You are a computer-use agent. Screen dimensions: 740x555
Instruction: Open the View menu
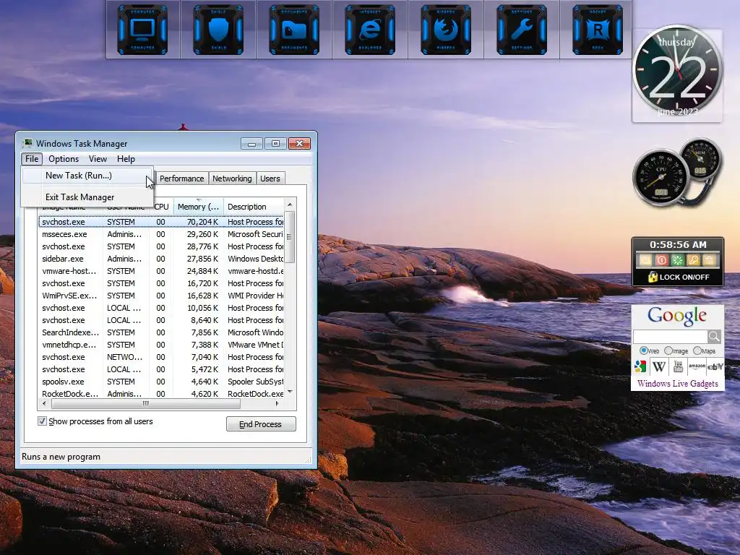(98, 159)
